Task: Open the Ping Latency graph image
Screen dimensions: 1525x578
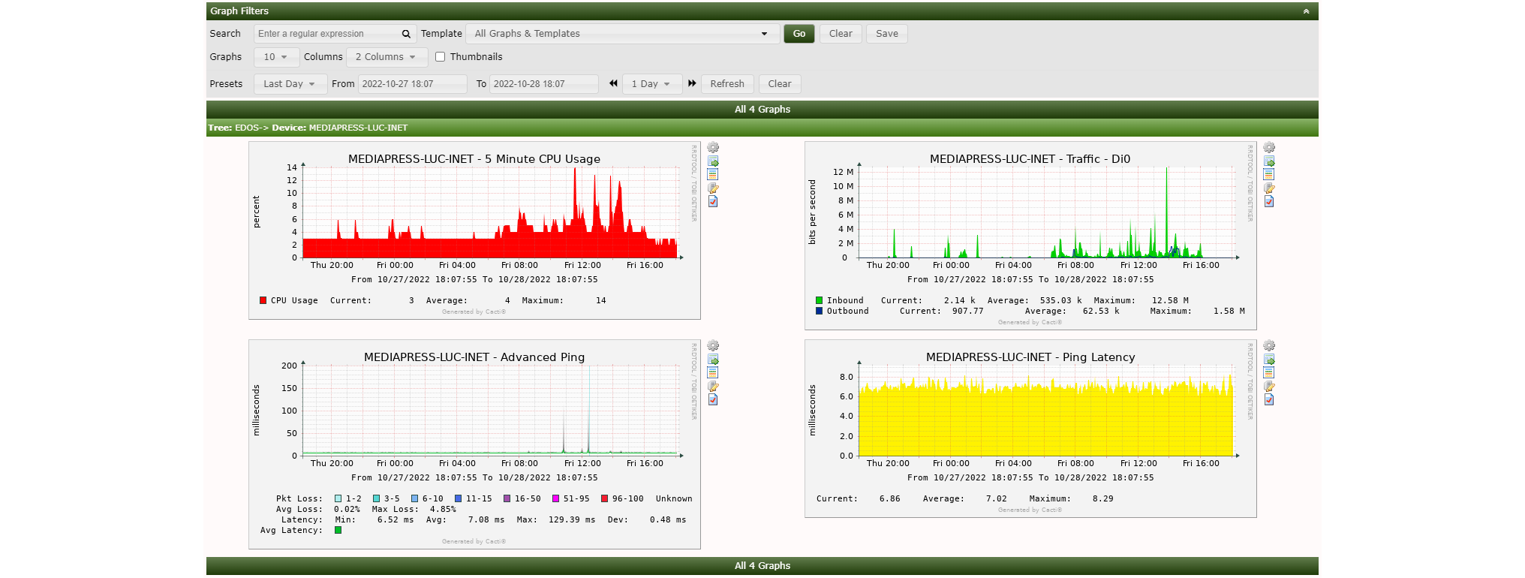Action: click(x=1030, y=429)
